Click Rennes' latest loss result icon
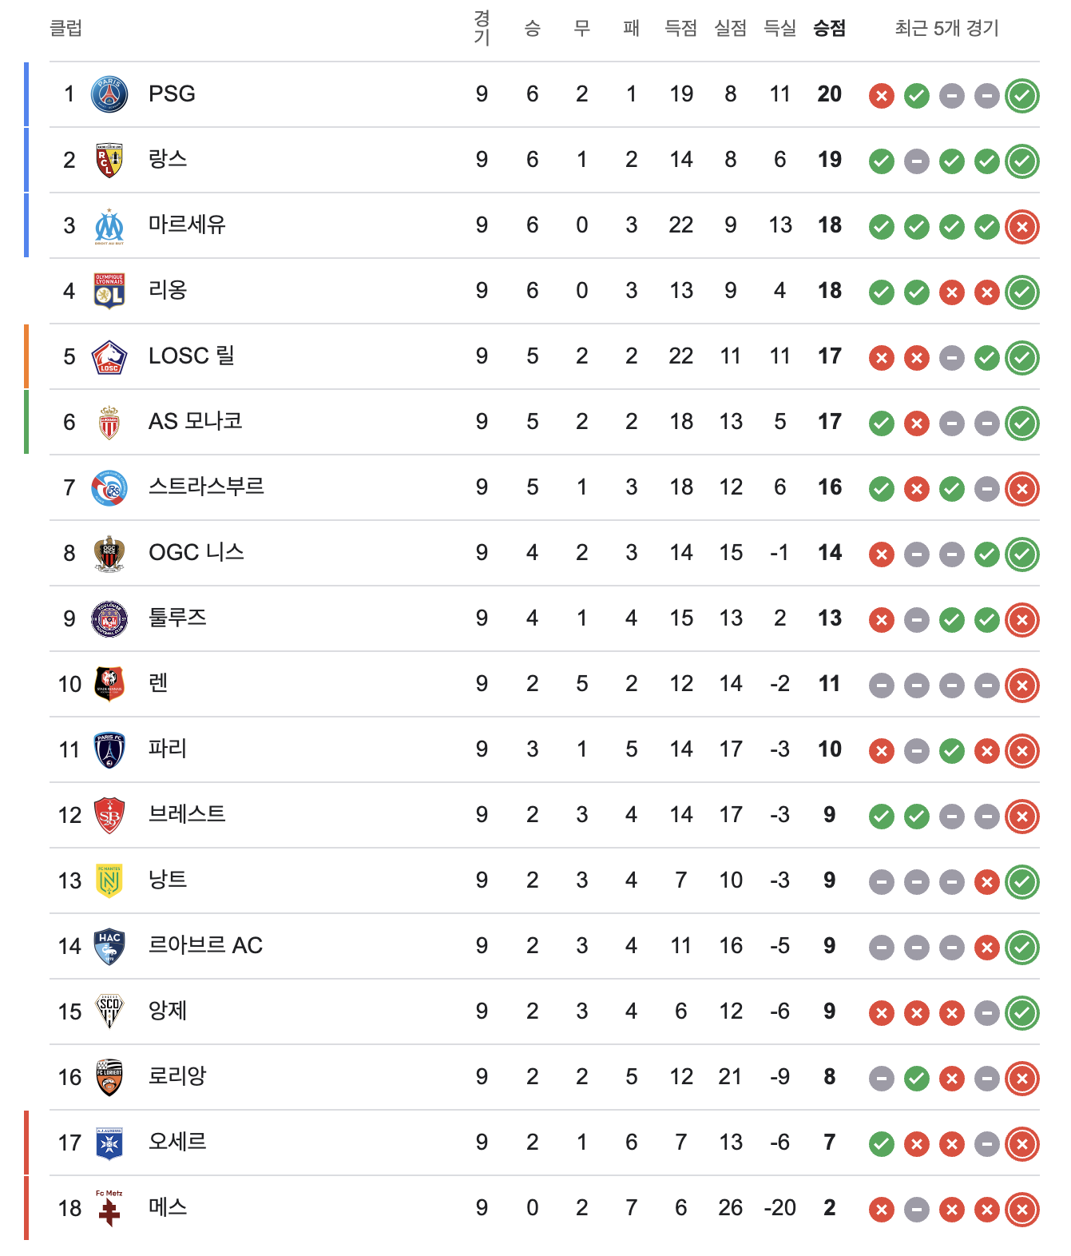 pyautogui.click(x=1021, y=686)
